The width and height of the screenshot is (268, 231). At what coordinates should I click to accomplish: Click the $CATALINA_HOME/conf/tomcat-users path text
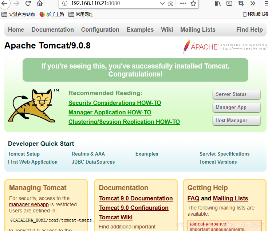(x=52, y=220)
